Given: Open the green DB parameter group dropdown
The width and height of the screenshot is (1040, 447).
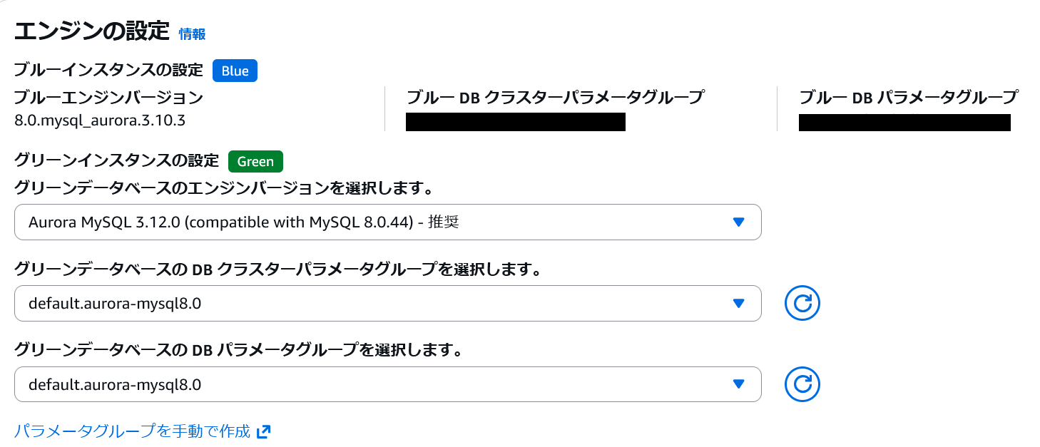Looking at the screenshot, I should 387,385.
